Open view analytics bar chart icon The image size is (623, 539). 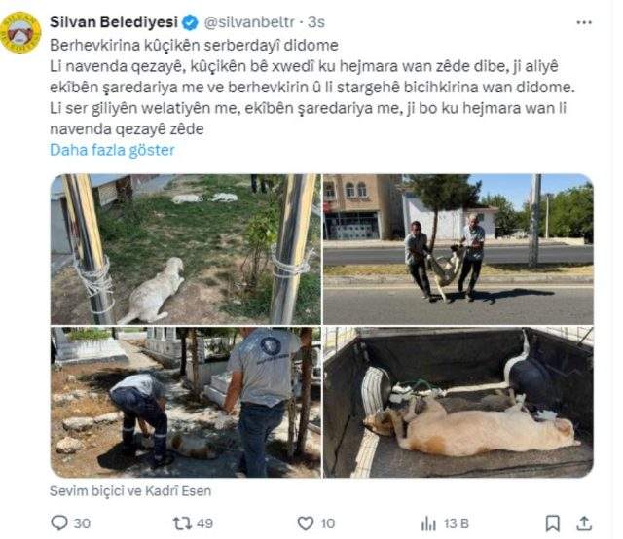tap(428, 523)
